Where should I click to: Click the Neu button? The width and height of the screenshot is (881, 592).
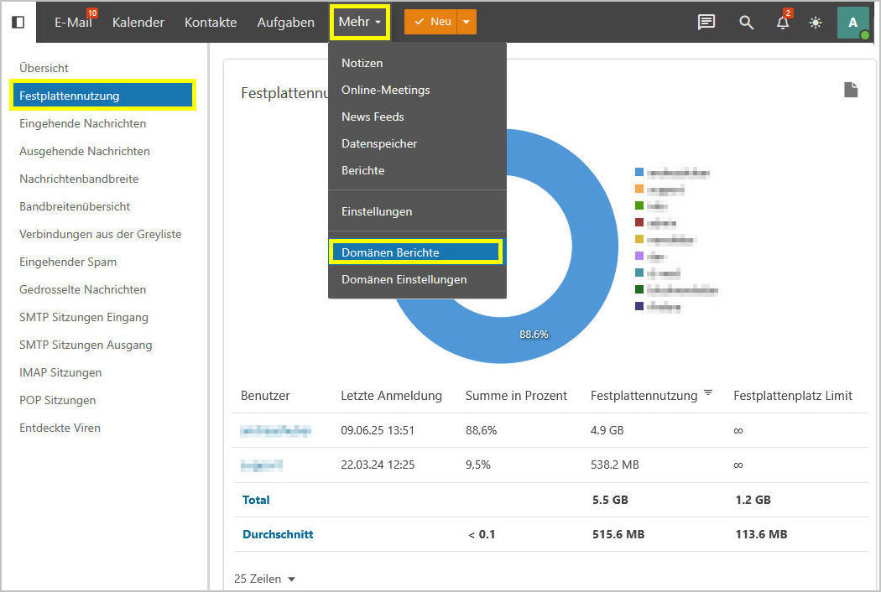[x=431, y=22]
